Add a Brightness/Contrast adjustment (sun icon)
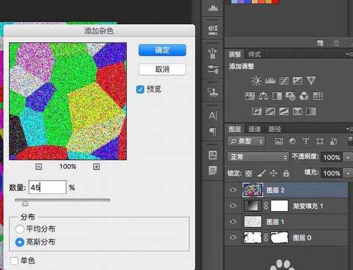 257,81
